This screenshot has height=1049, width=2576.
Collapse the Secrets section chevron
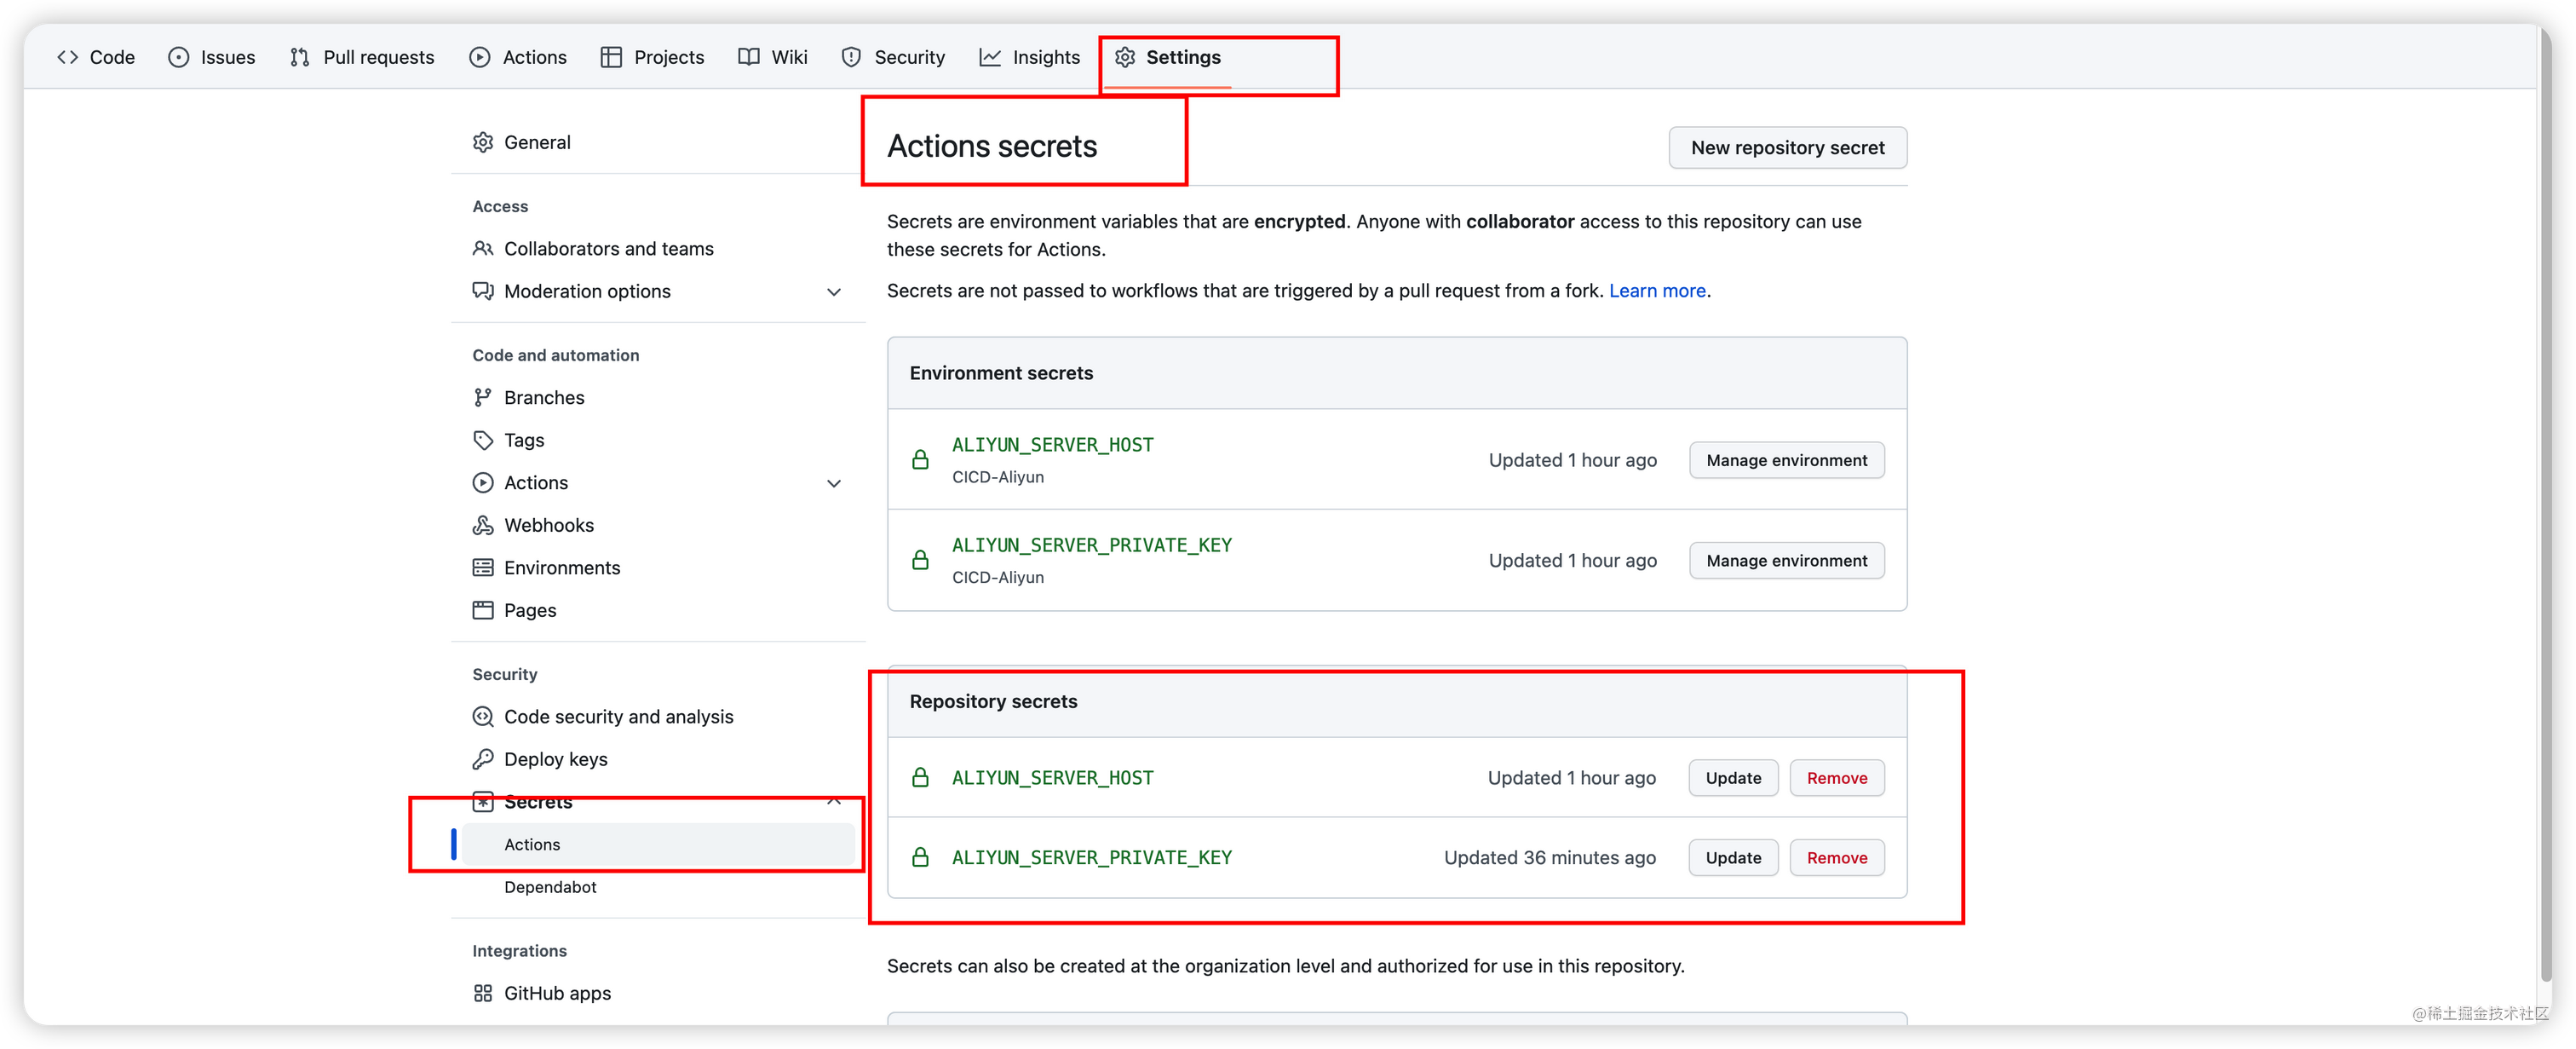point(834,801)
